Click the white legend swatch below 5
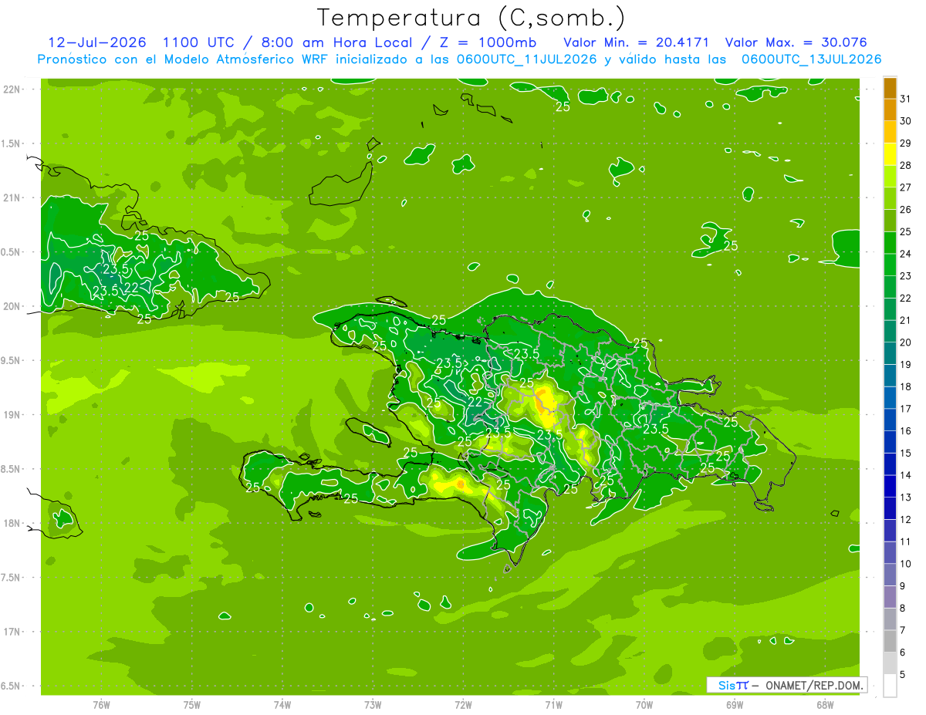The width and height of the screenshot is (926, 715). pos(890,686)
